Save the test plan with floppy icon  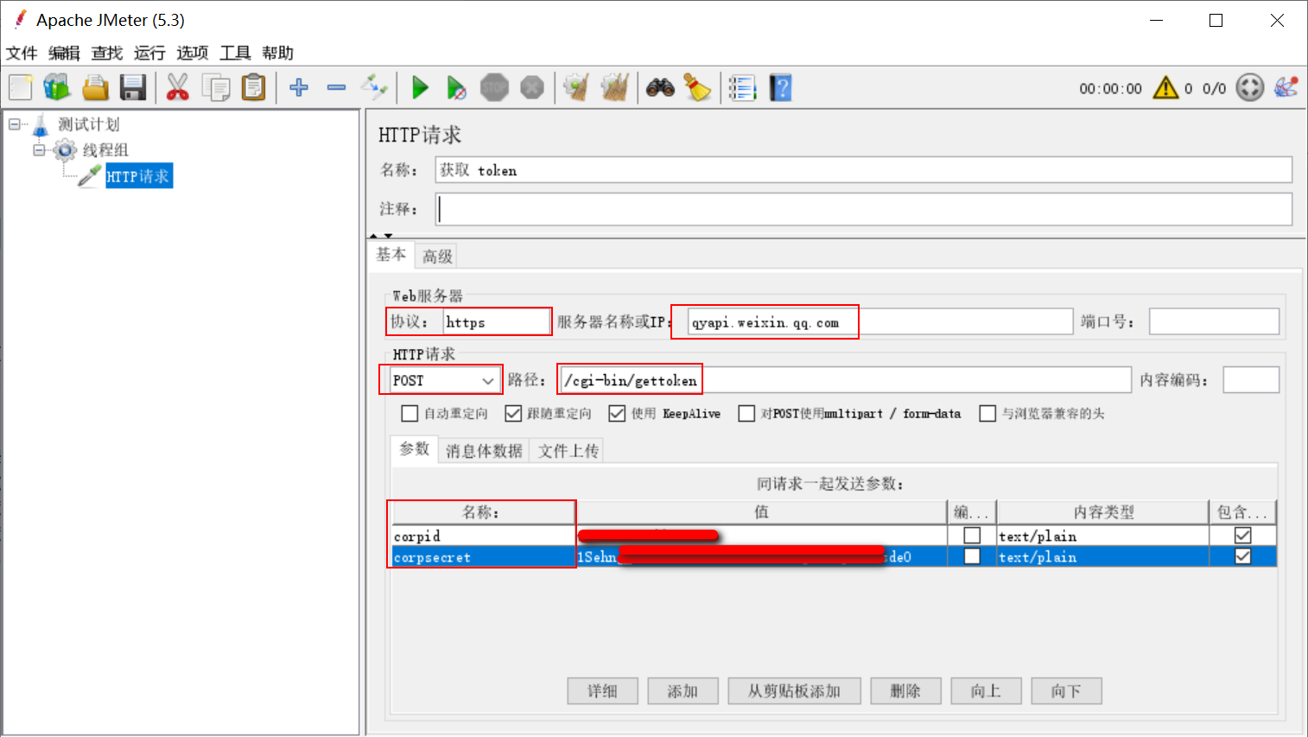click(133, 87)
